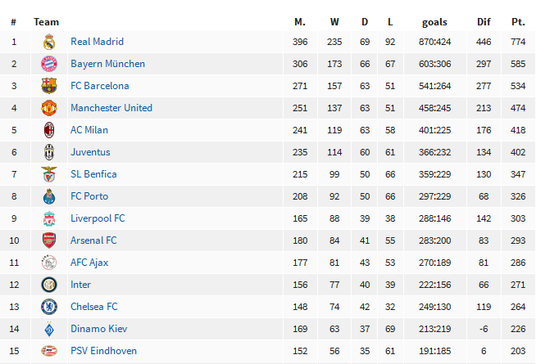Click the SL Benfica crest icon
This screenshot has width=536, height=364.
click(x=49, y=174)
